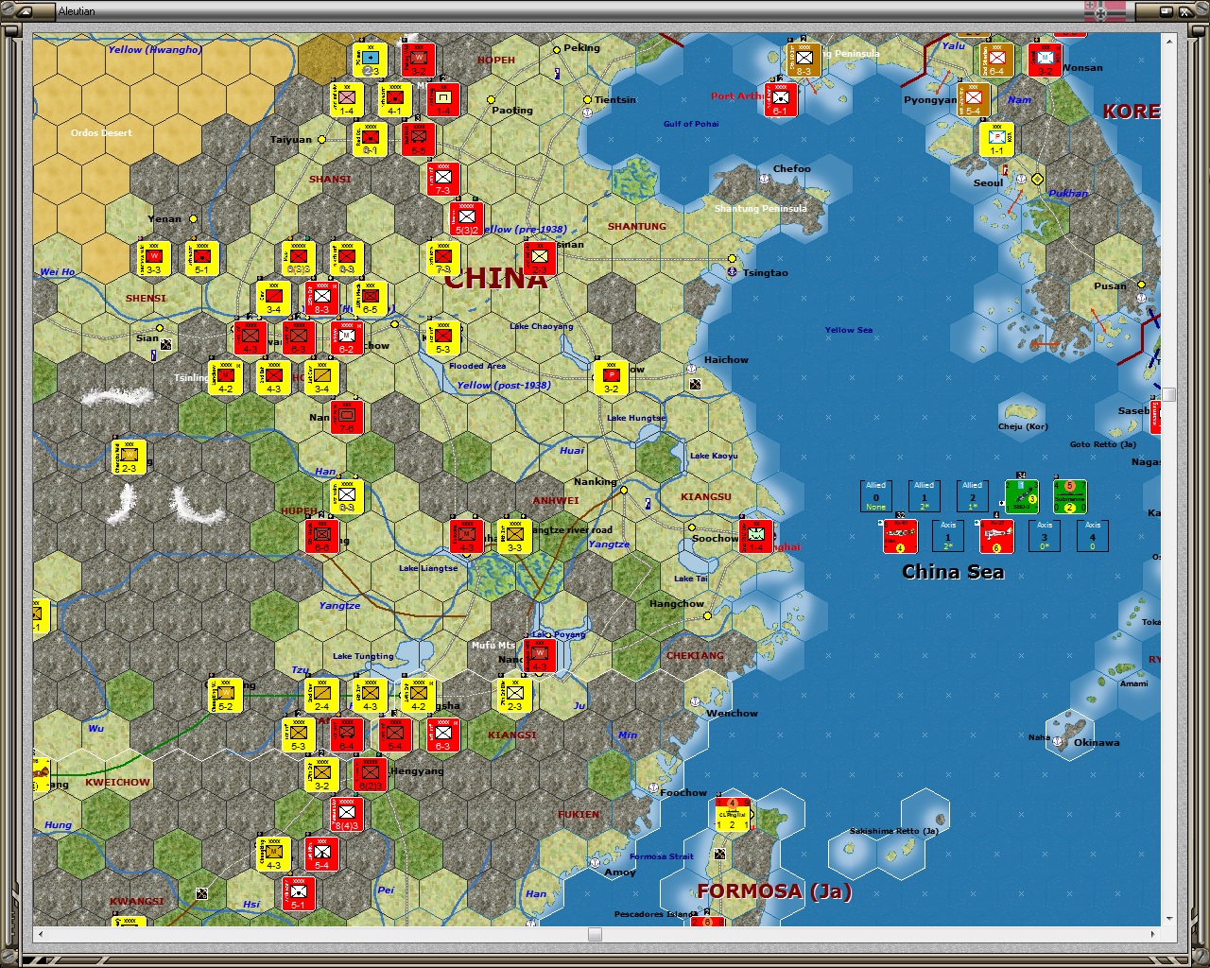Click the 'Shantung Peninsula' label
Viewport: 1210px width, 968px height.
pos(761,208)
